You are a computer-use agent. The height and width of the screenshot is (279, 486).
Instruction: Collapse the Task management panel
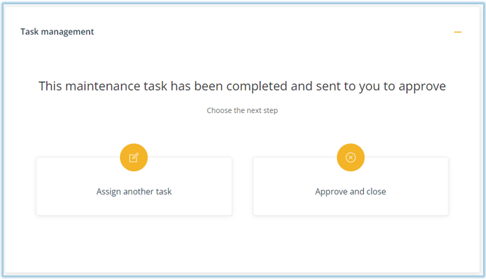coord(458,32)
